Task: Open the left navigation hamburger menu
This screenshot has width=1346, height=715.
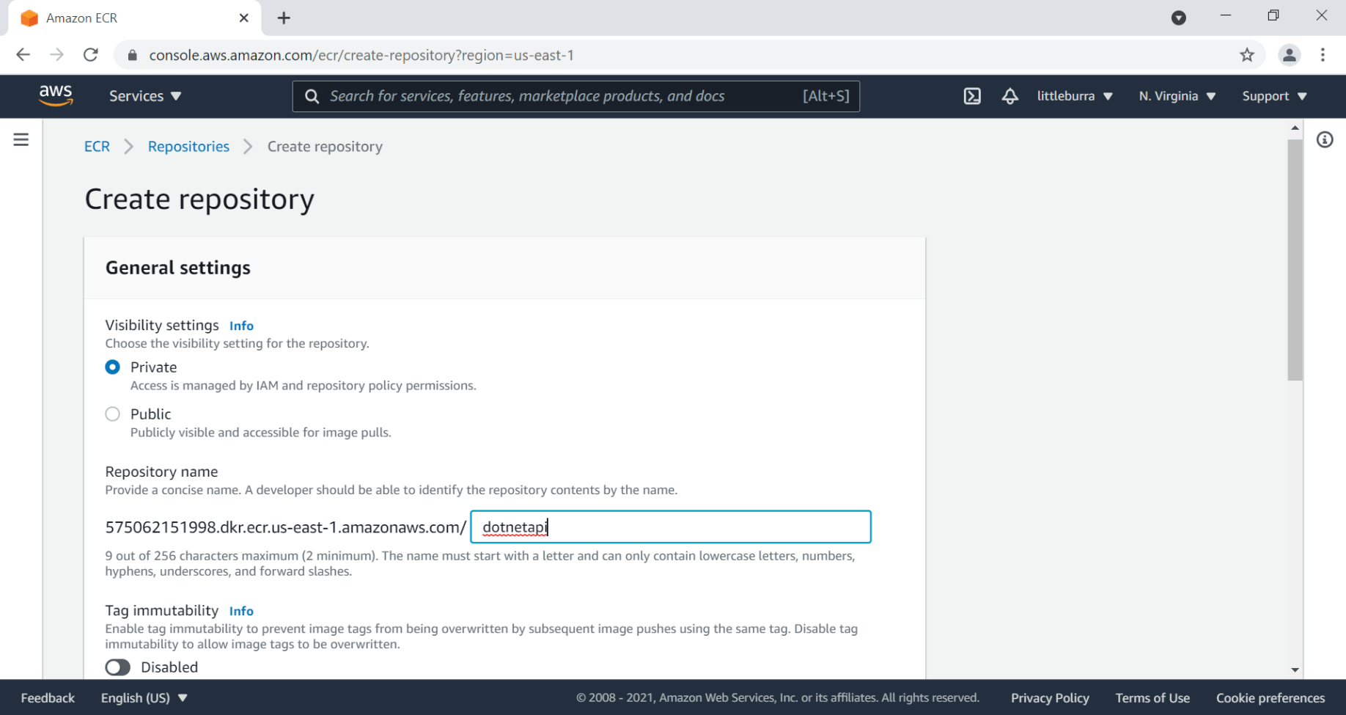Action: pyautogui.click(x=21, y=139)
